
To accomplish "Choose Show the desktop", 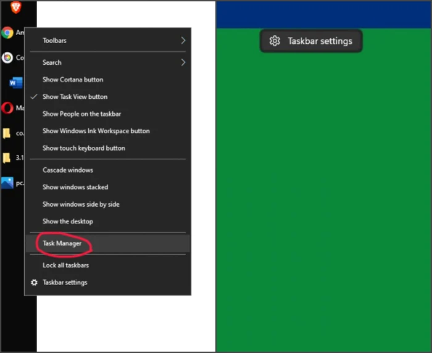I will [x=108, y=222].
